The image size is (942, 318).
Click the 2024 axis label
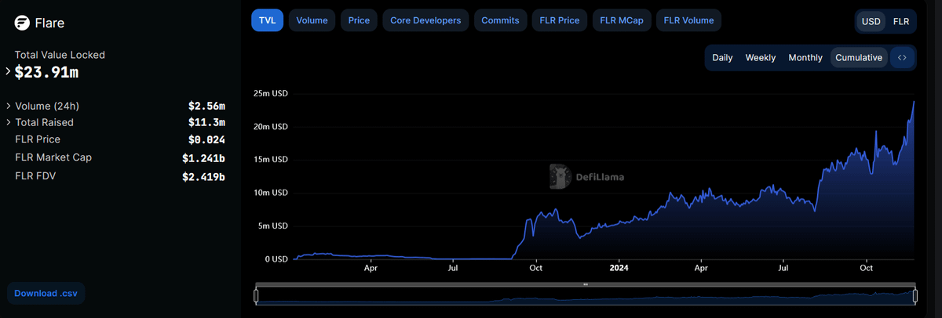[618, 268]
